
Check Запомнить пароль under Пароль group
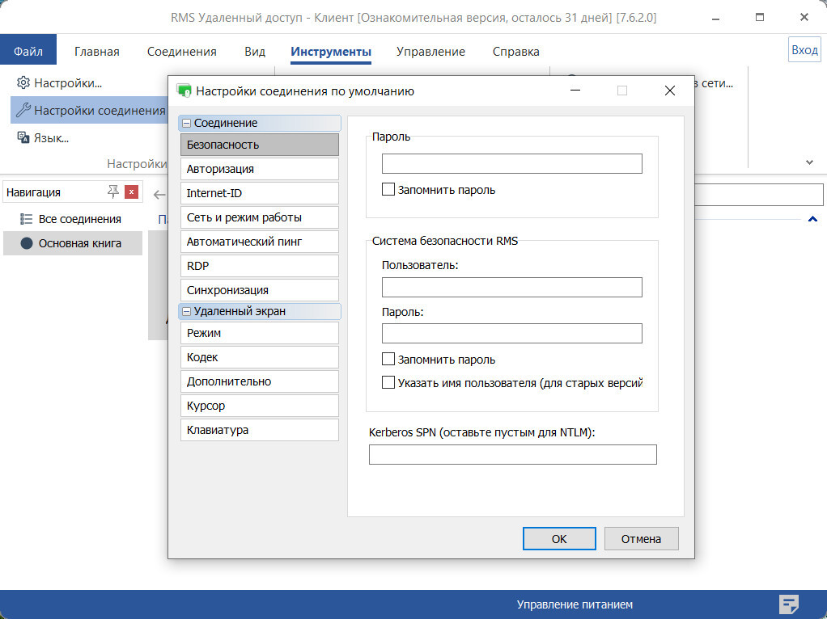pos(388,189)
